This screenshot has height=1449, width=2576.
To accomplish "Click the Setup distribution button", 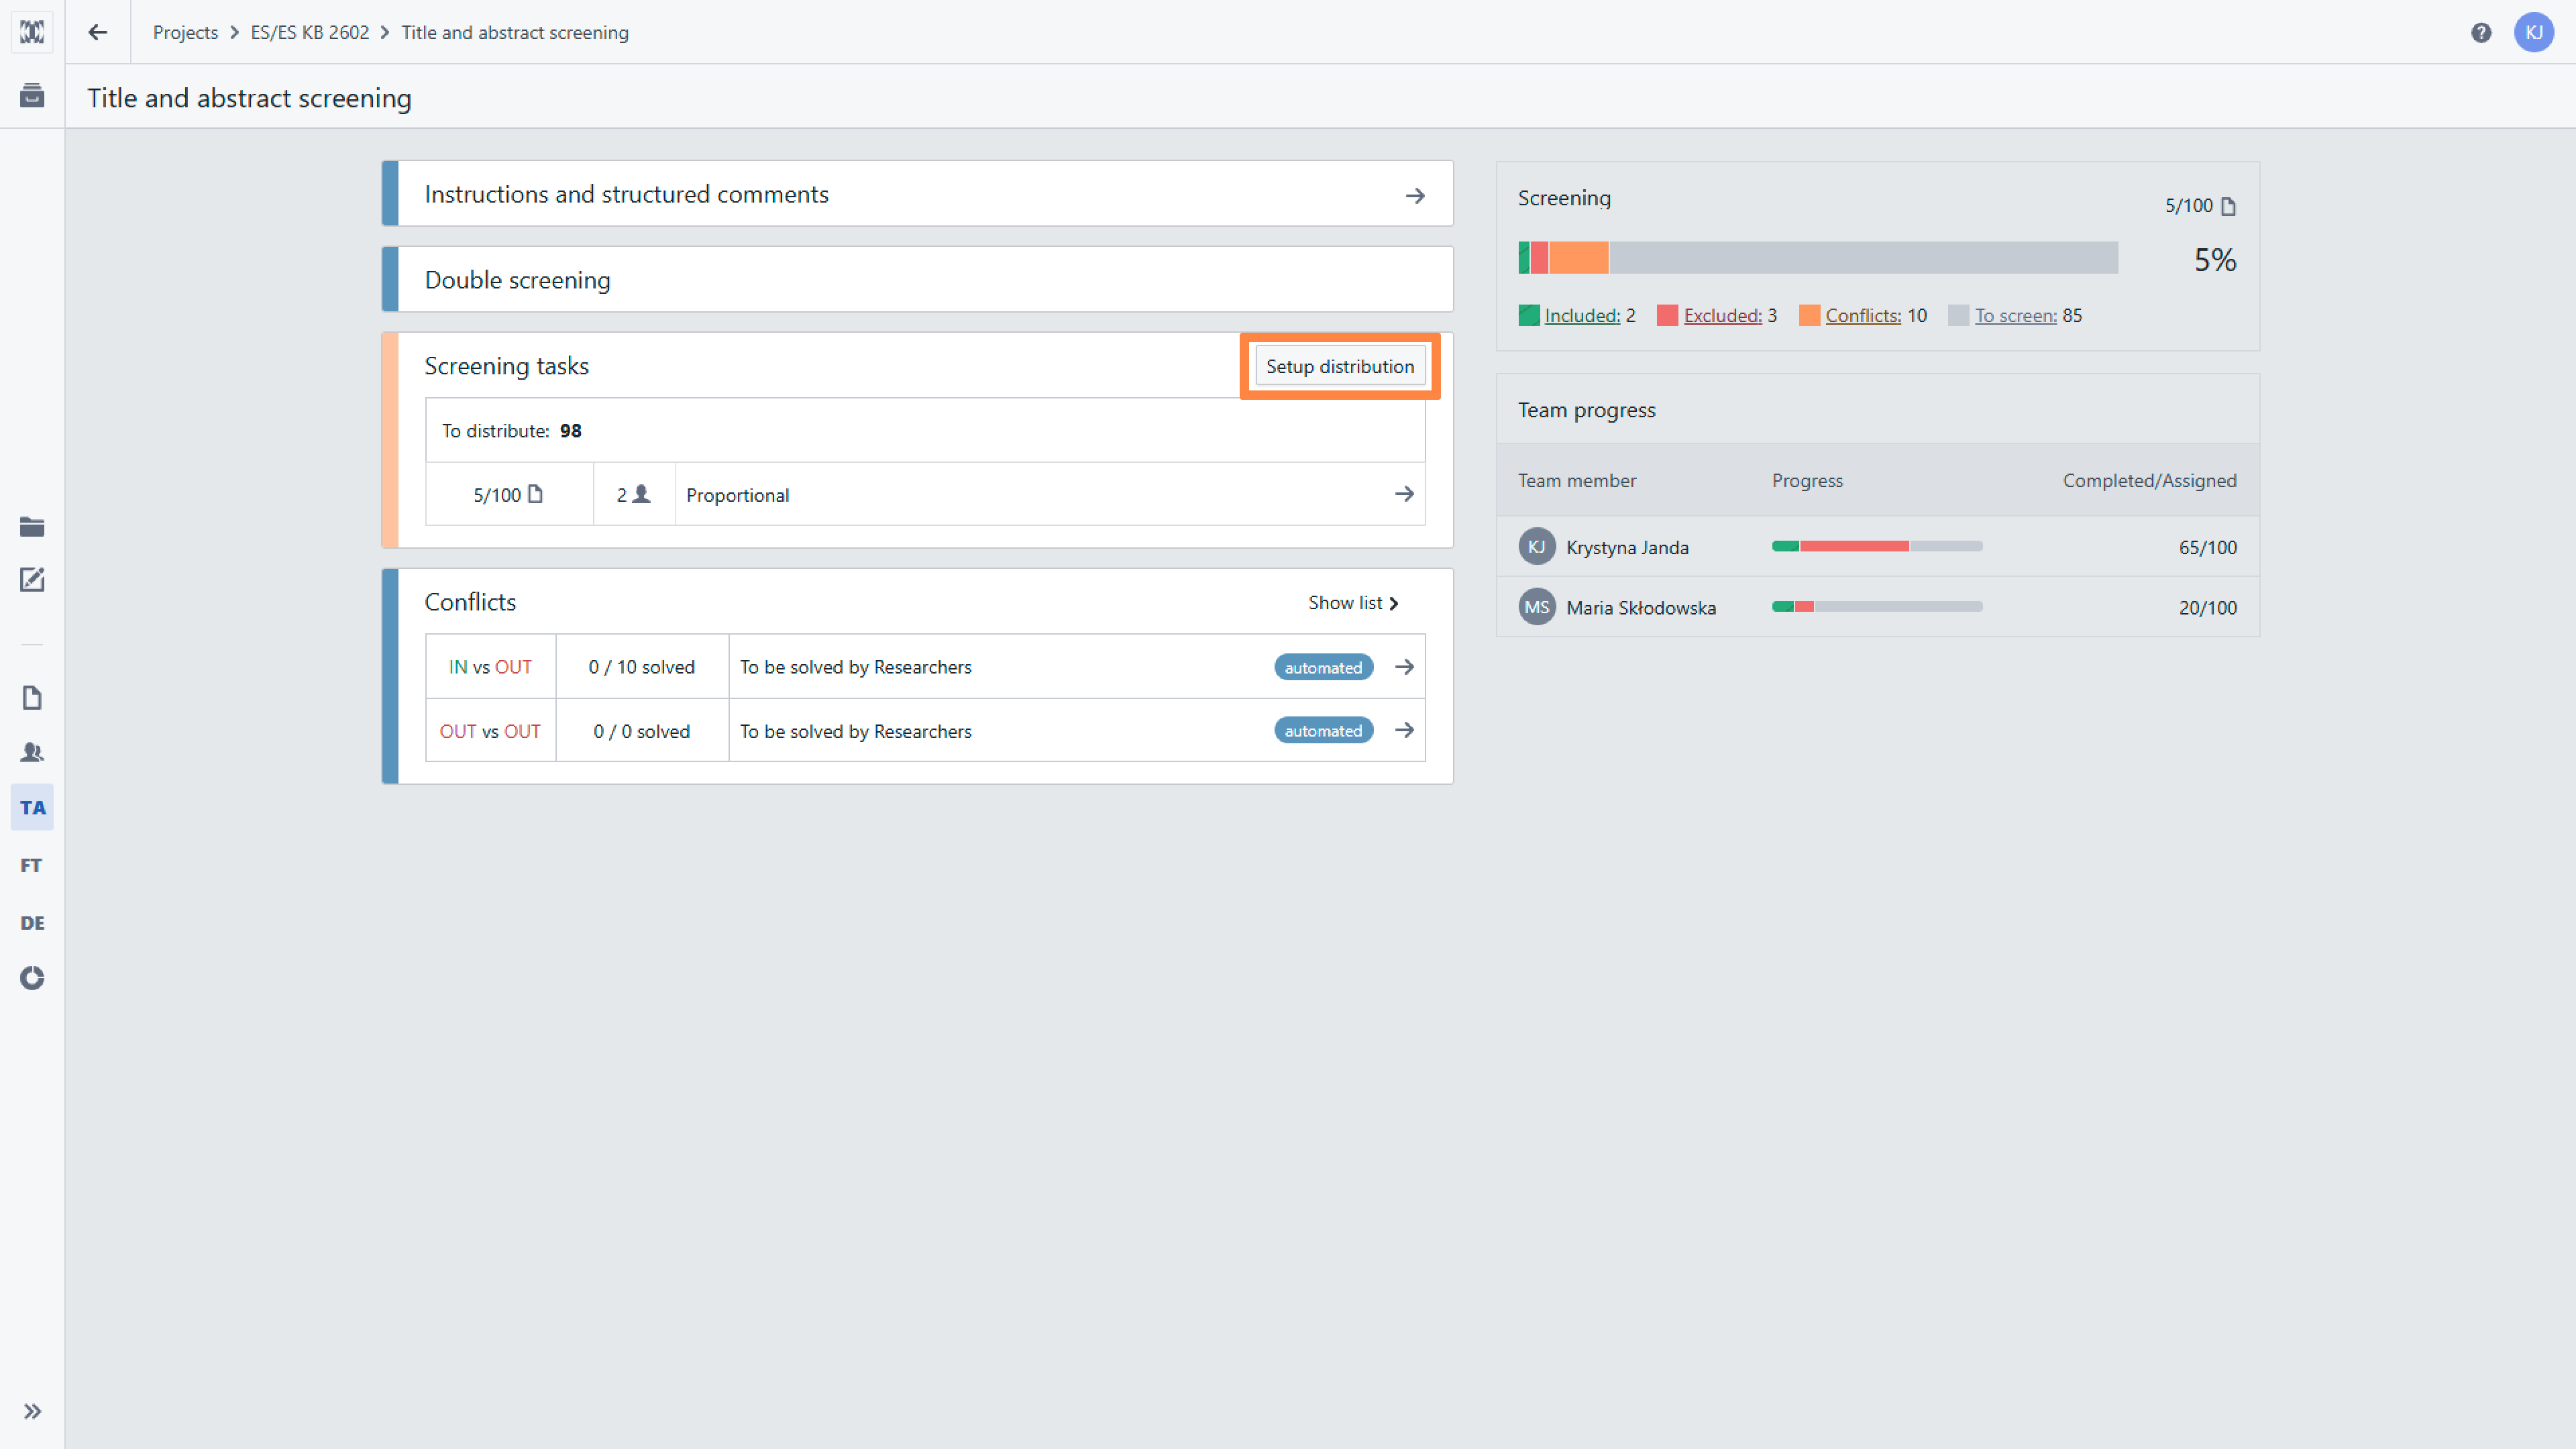I will [x=1339, y=366].
